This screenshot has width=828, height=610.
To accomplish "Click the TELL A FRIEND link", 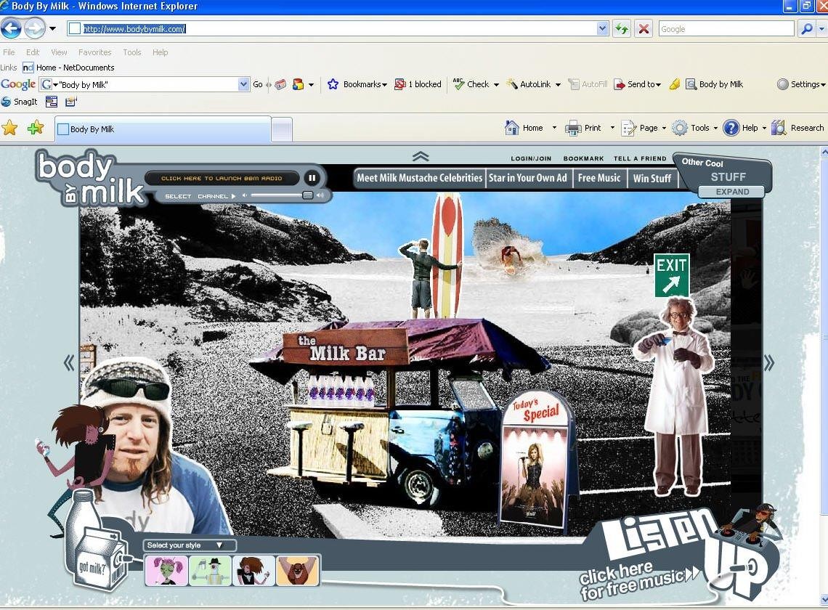I will click(640, 158).
